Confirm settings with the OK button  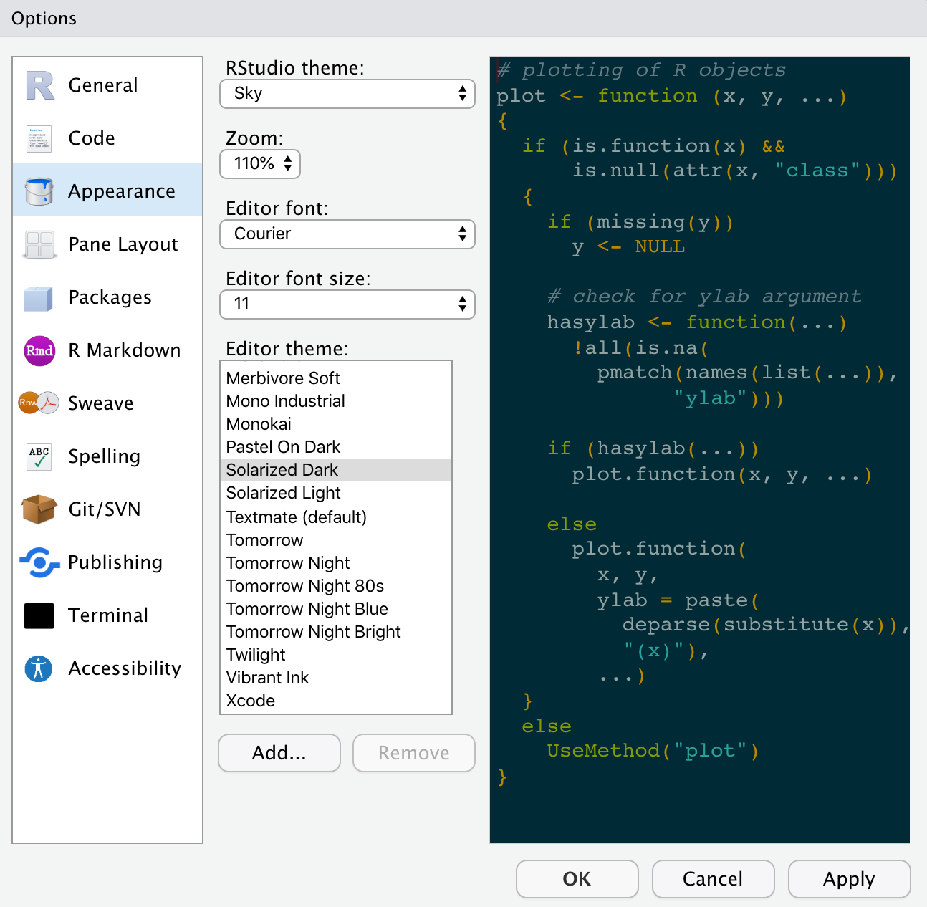(577, 879)
